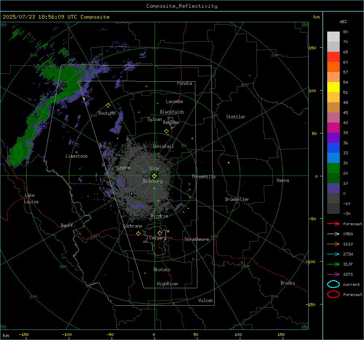Click the yellow diamond marker above Calgary
Screen dimensions: 364x340
tap(160, 233)
